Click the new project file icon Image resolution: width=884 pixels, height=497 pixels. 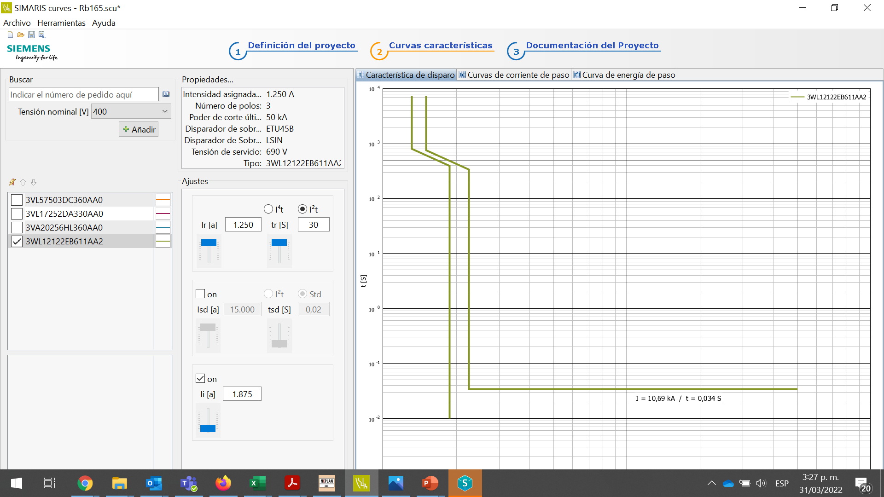click(x=10, y=35)
